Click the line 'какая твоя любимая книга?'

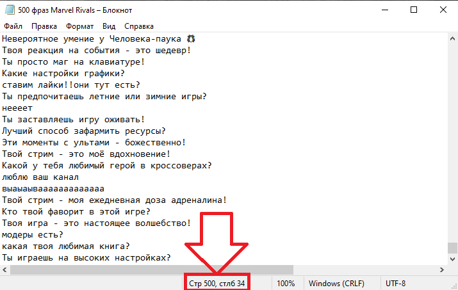tap(66, 246)
